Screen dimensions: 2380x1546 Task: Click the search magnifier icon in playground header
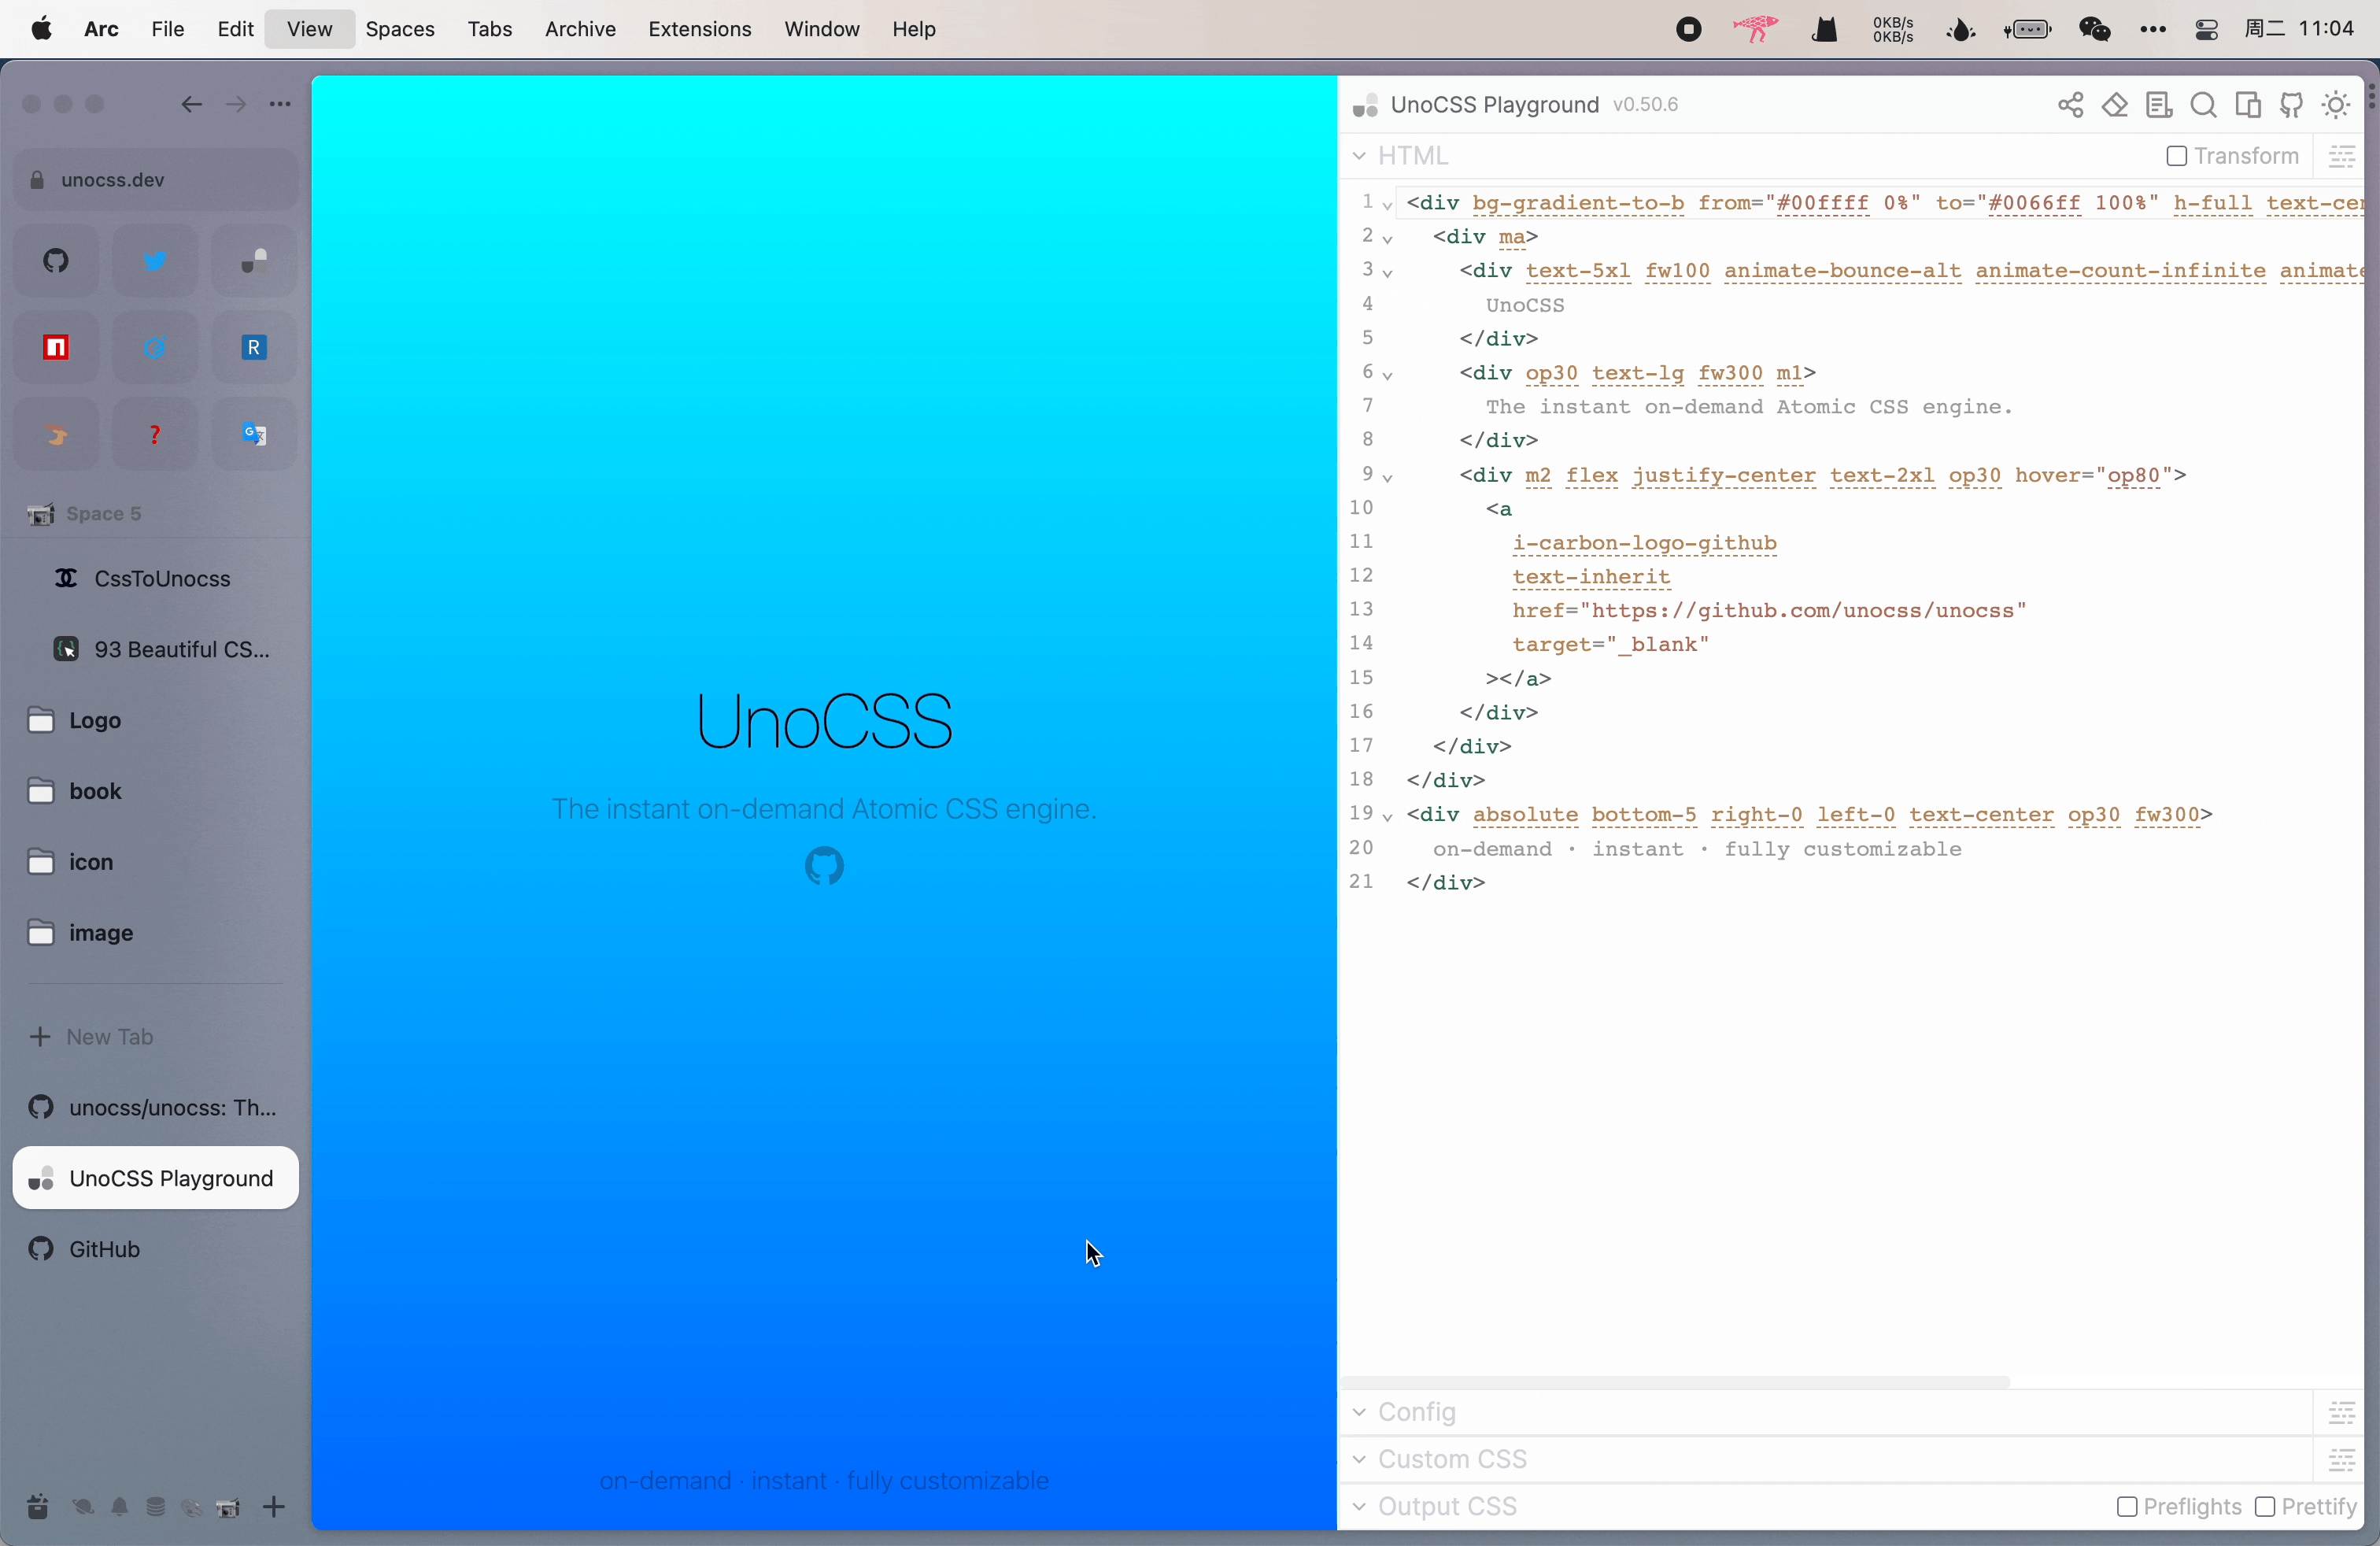(2203, 106)
